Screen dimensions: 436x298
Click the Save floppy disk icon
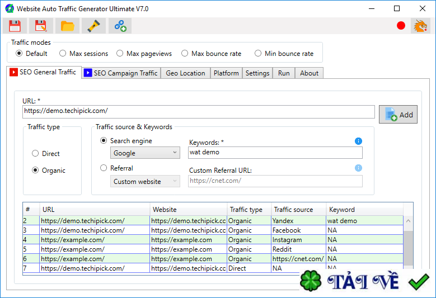pos(15,26)
